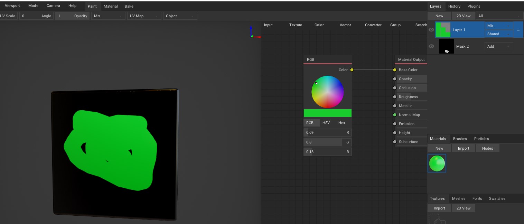This screenshot has height=224, width=524.
Task: Select the green material sphere thumbnail
Action: pyautogui.click(x=437, y=163)
